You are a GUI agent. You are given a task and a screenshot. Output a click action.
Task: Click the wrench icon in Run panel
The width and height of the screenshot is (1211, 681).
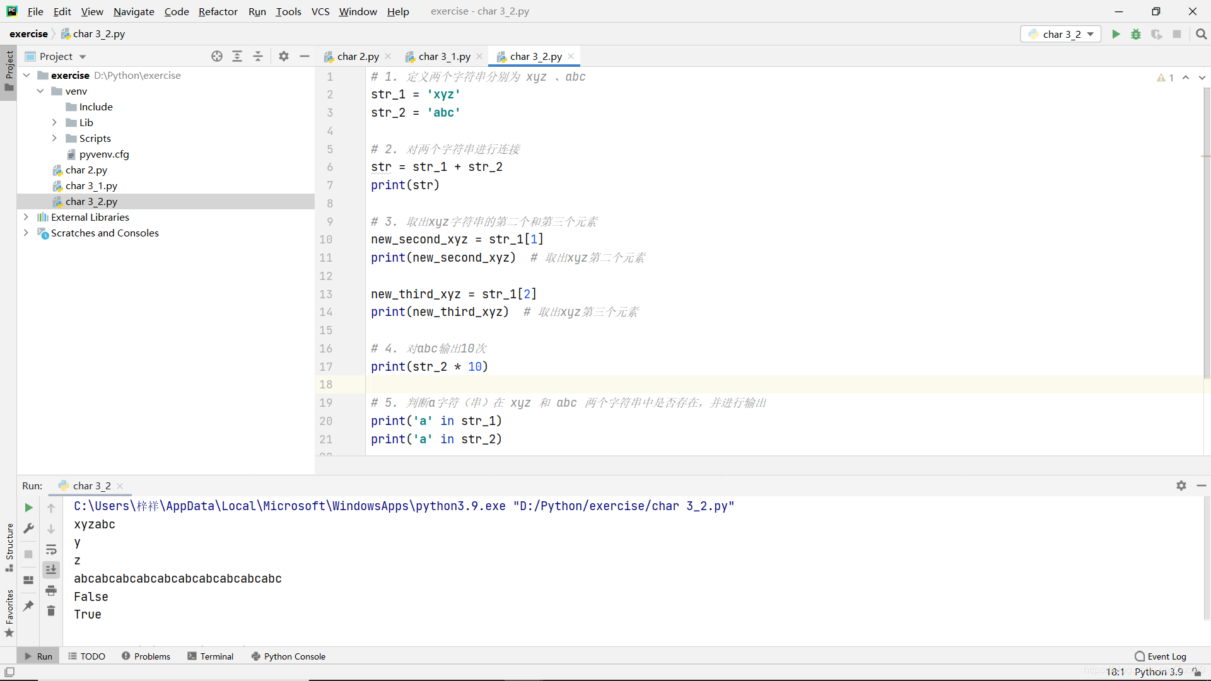(x=28, y=528)
